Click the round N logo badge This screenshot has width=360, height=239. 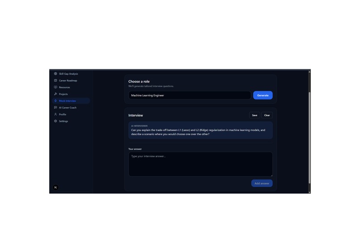[55, 187]
